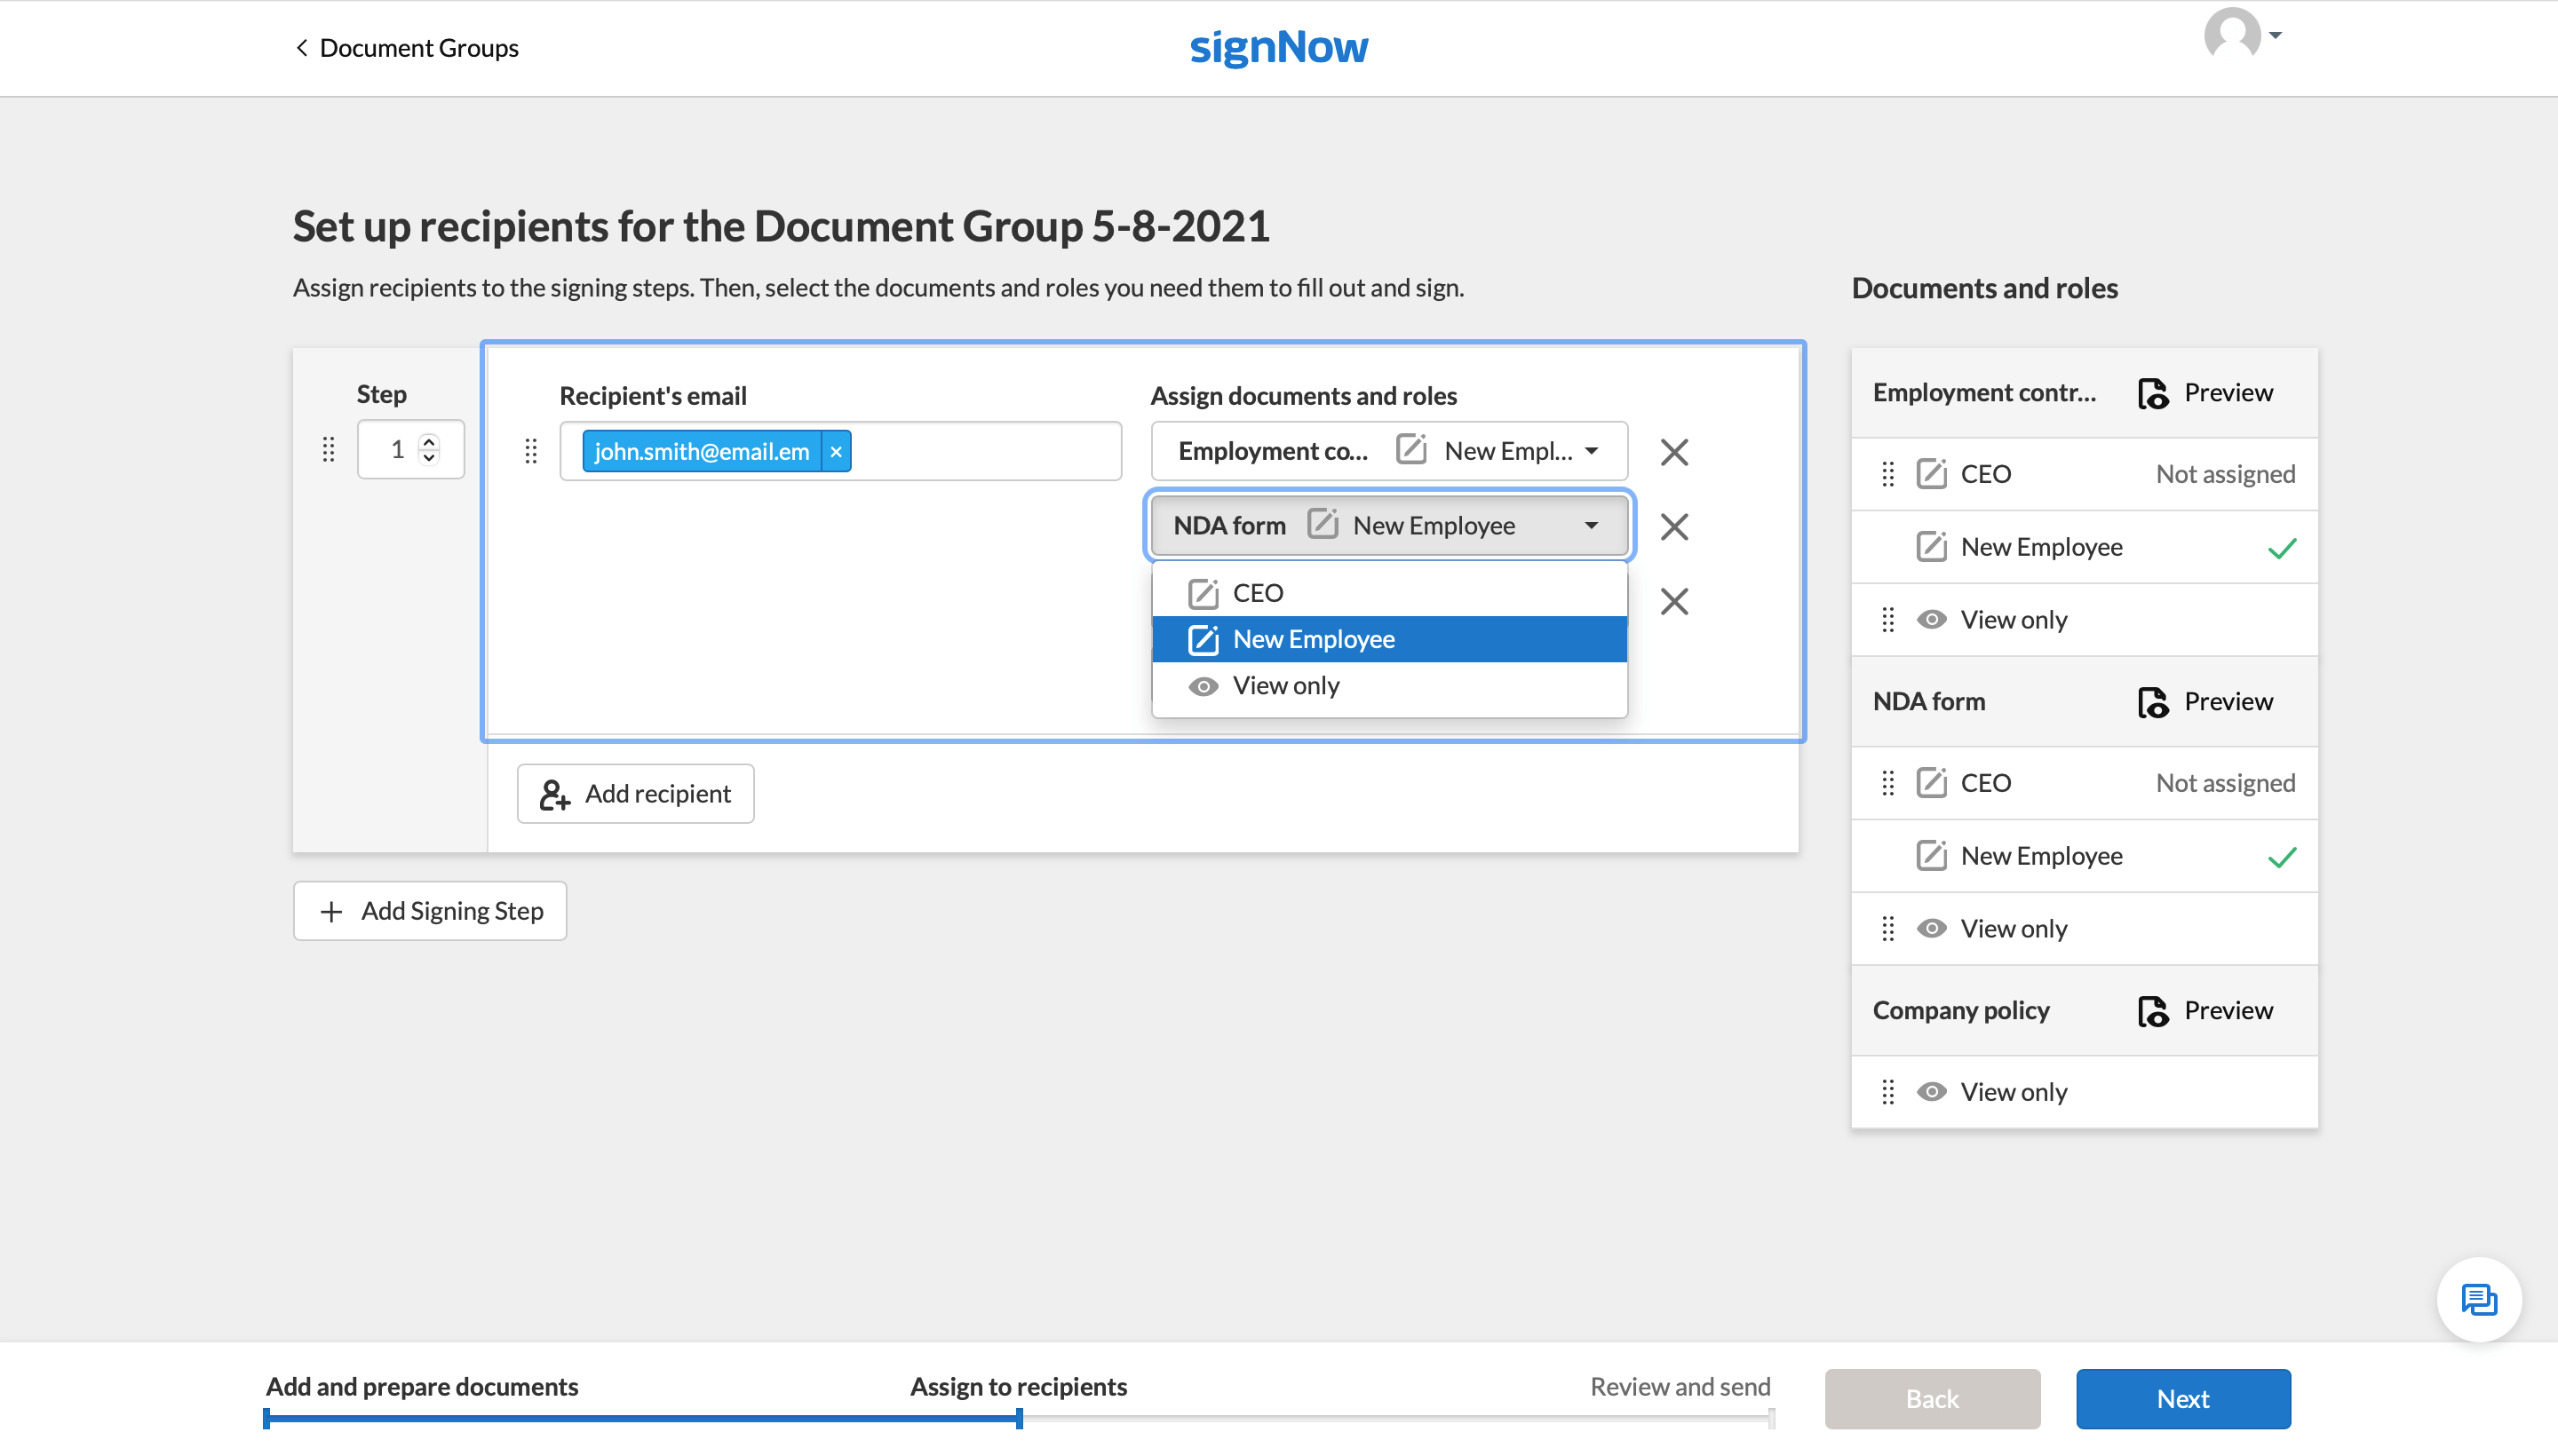Select View only under Company policy
Image resolution: width=2558 pixels, height=1456 pixels.
(2013, 1092)
